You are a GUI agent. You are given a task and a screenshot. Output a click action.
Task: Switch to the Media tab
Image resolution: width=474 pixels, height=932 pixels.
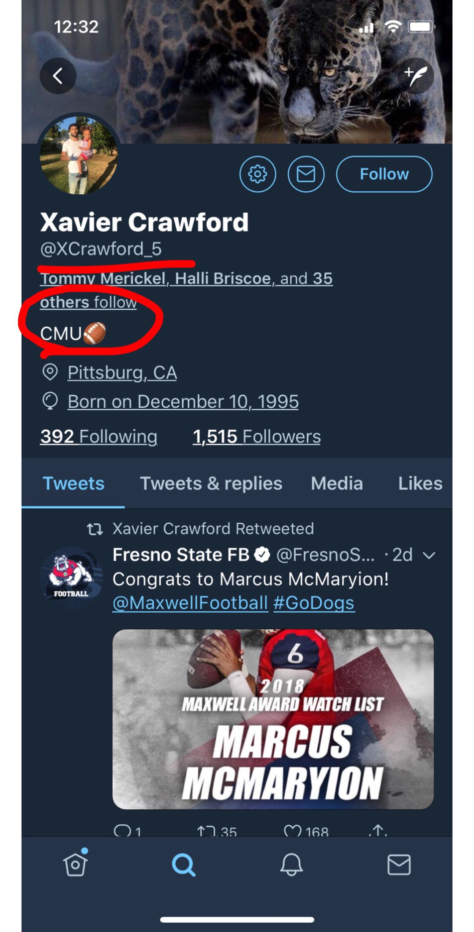pyautogui.click(x=337, y=484)
